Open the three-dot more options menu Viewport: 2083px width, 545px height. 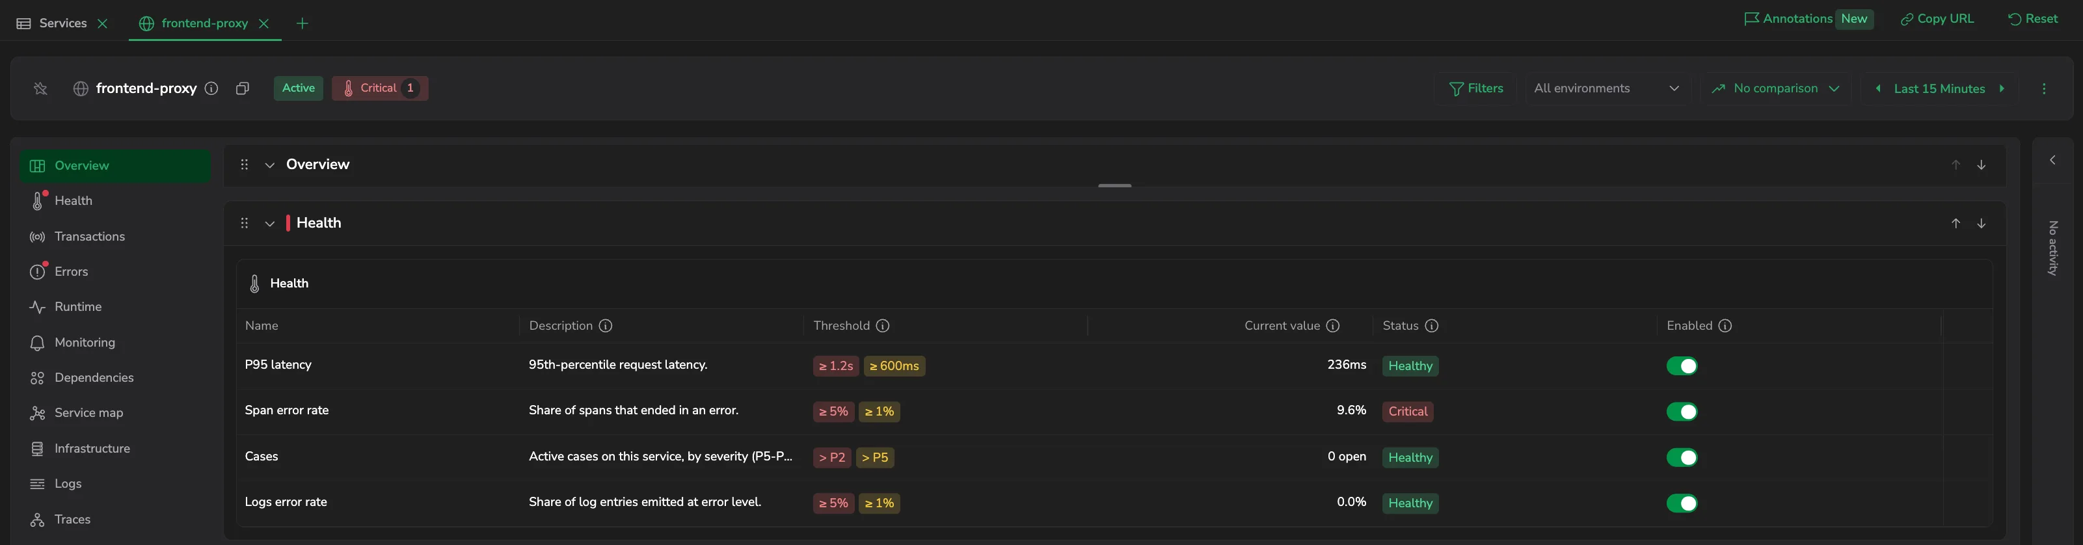pyautogui.click(x=2044, y=89)
